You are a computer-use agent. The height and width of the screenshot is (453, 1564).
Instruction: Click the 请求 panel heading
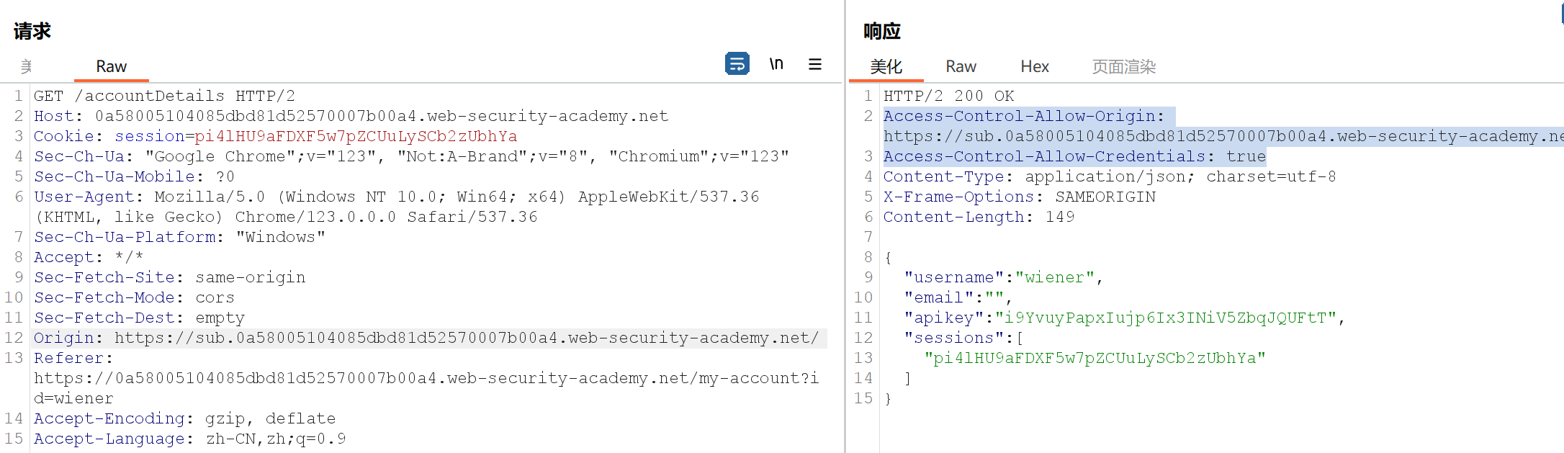[x=32, y=31]
